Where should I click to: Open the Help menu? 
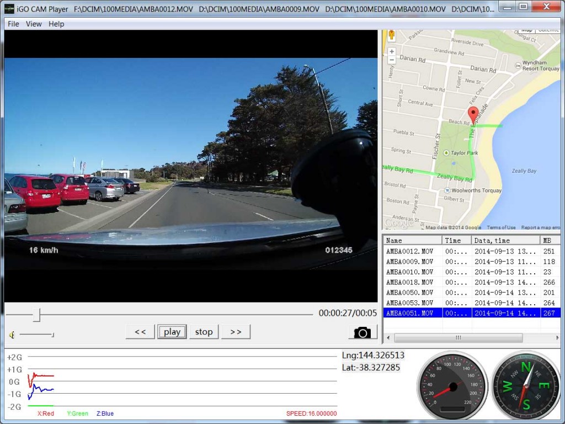56,24
